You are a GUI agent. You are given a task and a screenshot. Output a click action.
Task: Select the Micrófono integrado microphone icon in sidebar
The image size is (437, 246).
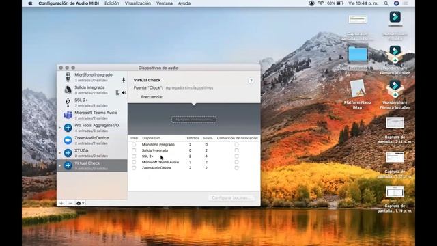coord(68,77)
